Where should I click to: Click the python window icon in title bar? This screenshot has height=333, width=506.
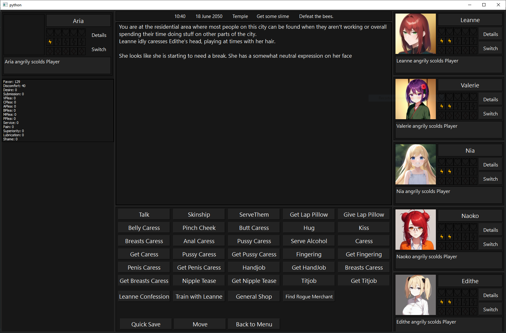(5, 5)
